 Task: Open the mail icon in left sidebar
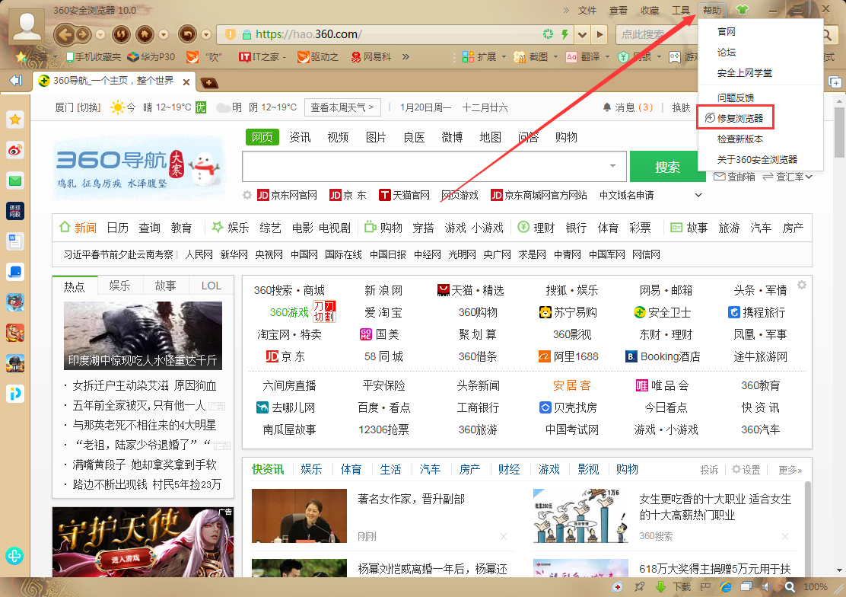coord(14,181)
